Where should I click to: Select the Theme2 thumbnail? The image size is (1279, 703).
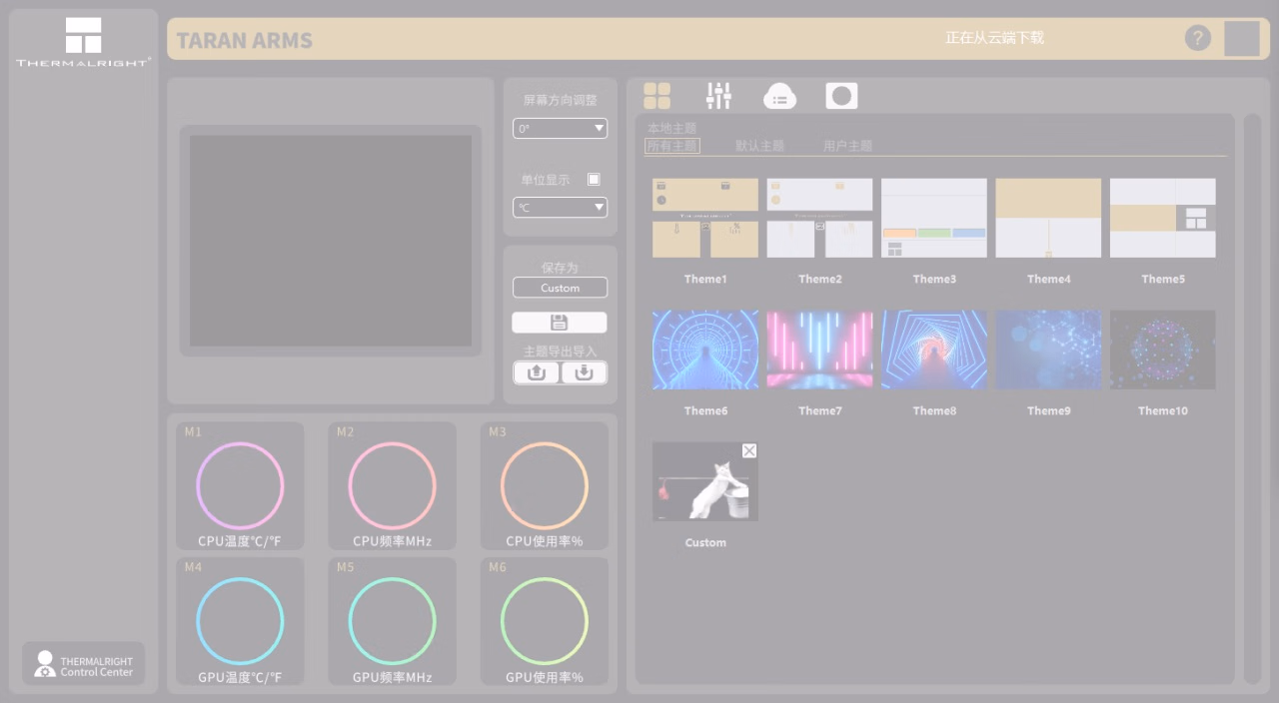[x=819, y=218]
